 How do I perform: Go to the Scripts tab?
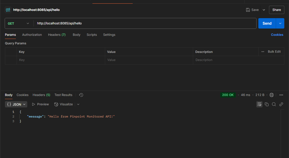click(x=92, y=35)
